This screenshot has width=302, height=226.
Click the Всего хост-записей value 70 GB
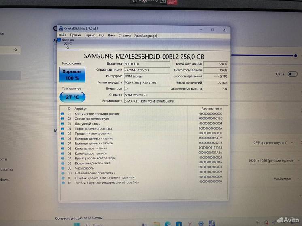tap(216, 70)
